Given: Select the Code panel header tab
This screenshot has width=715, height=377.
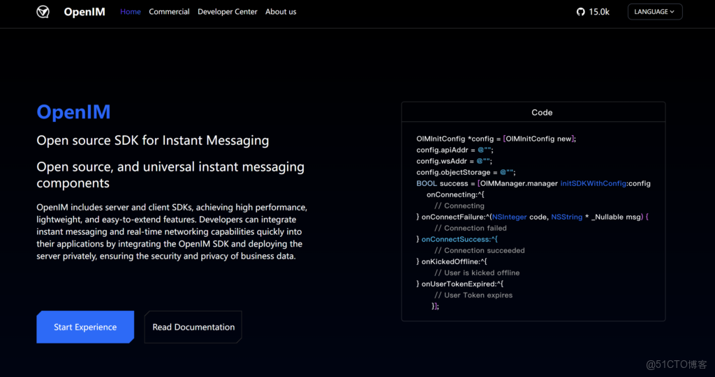Looking at the screenshot, I should [x=542, y=112].
